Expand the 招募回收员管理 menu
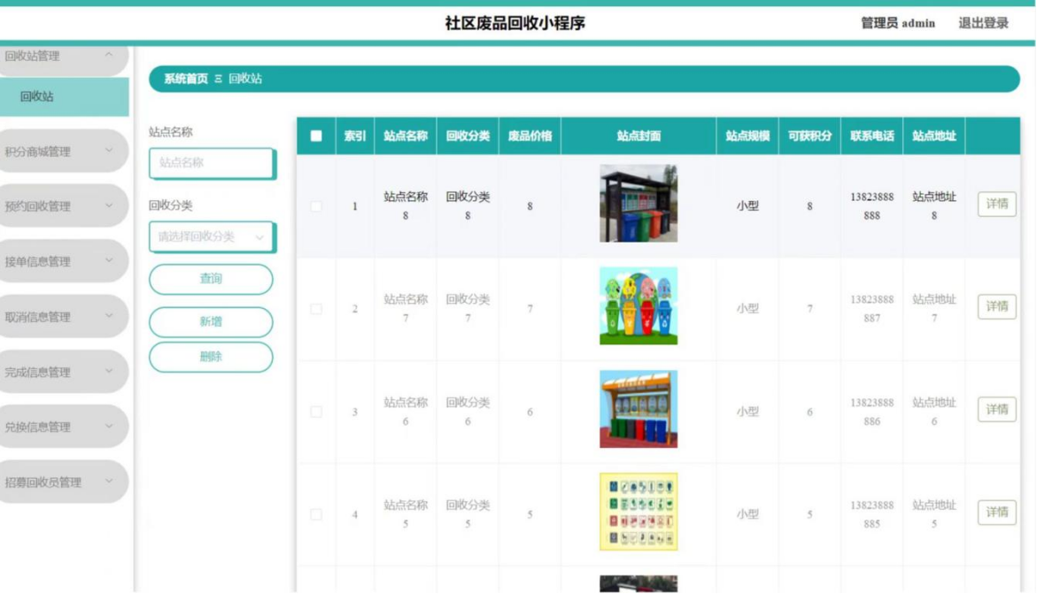The image size is (1037, 594). pyautogui.click(x=64, y=482)
